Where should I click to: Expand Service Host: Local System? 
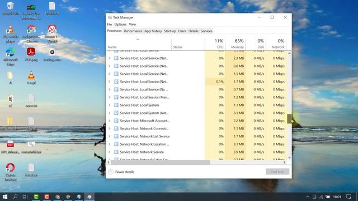point(110,105)
